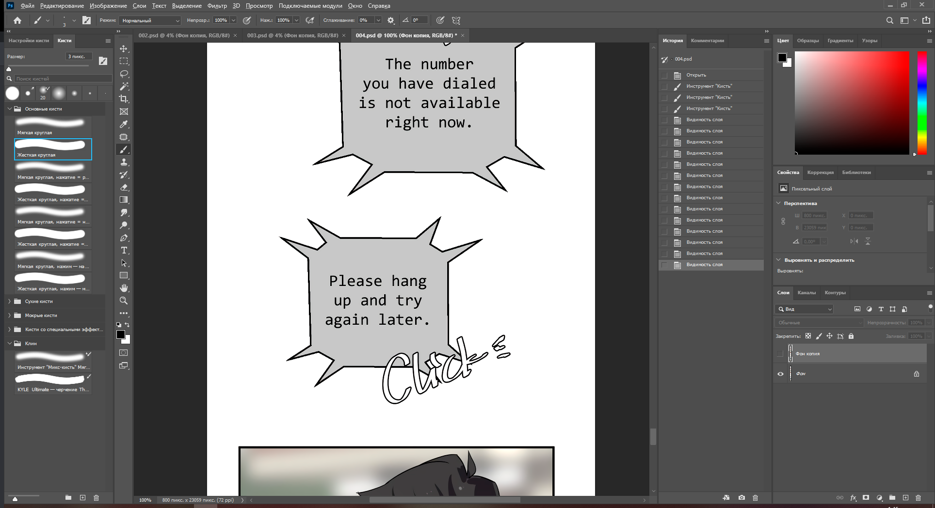935x508 pixels.
Task: Click the Открыть history state
Action: coord(711,75)
